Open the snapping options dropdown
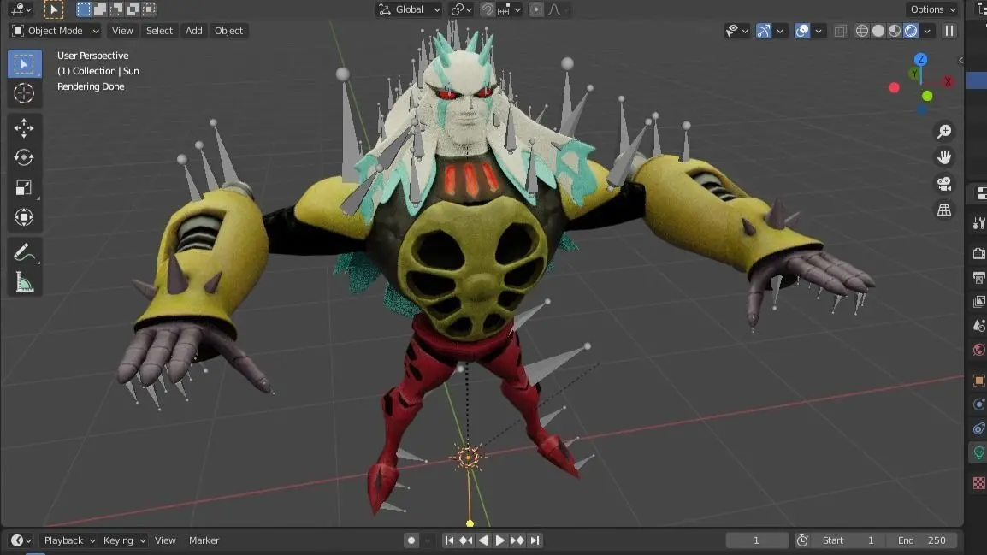The height and width of the screenshot is (555, 987). point(509,9)
